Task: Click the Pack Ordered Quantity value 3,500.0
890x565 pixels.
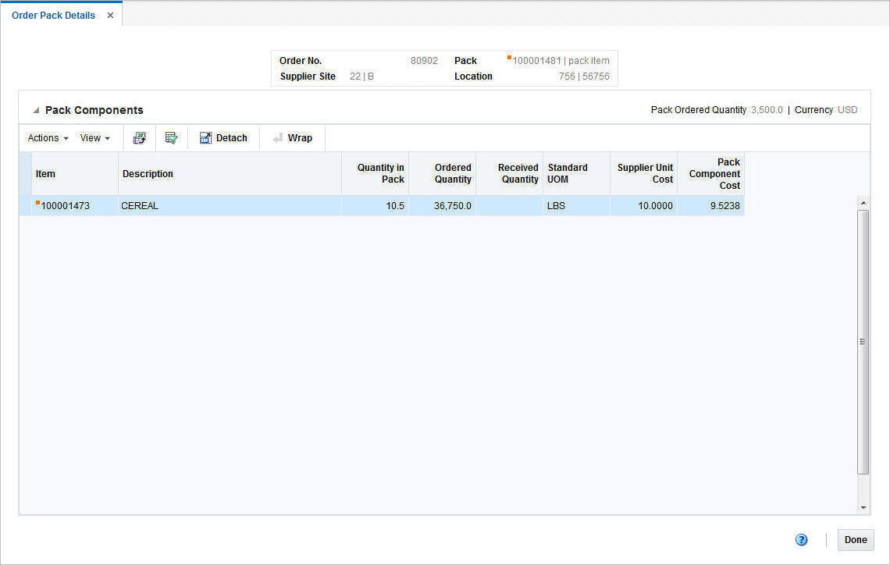Action: click(767, 110)
